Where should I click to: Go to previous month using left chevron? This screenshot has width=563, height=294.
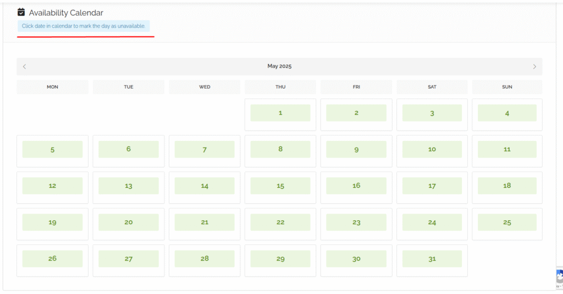pos(24,67)
